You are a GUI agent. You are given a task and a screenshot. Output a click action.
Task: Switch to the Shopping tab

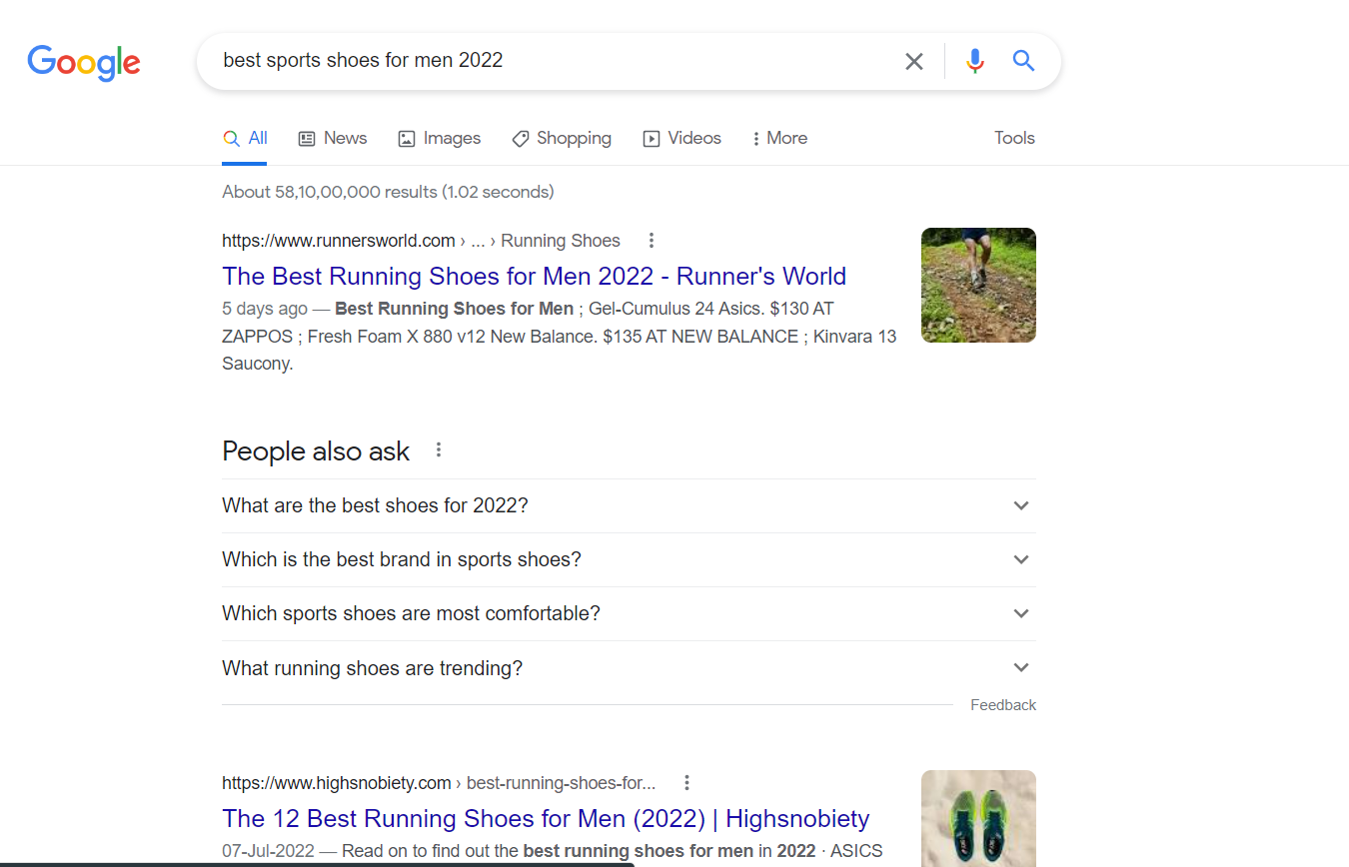[x=562, y=139]
